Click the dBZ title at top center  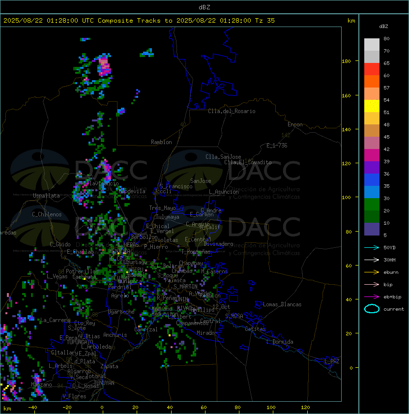click(x=204, y=7)
